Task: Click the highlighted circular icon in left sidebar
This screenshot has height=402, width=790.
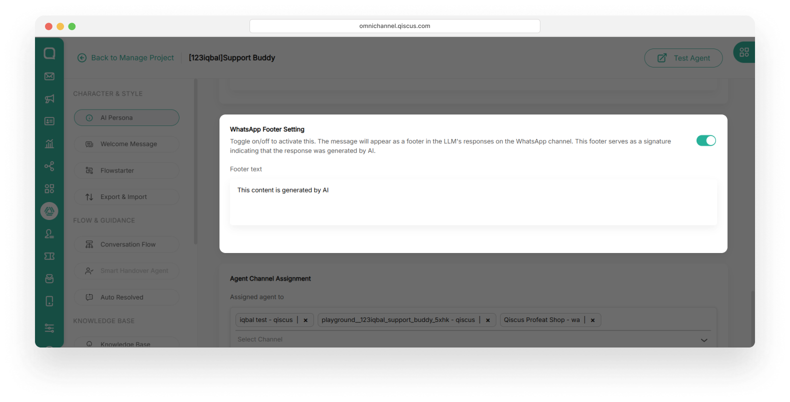Action: (x=49, y=211)
